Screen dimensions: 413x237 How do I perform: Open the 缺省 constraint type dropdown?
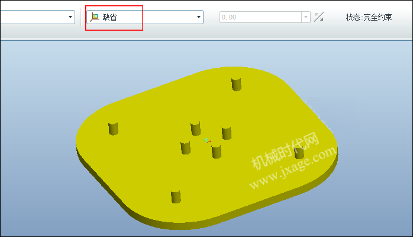(x=198, y=17)
